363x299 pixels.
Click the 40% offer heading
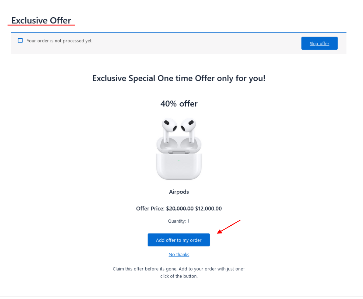[x=179, y=104]
